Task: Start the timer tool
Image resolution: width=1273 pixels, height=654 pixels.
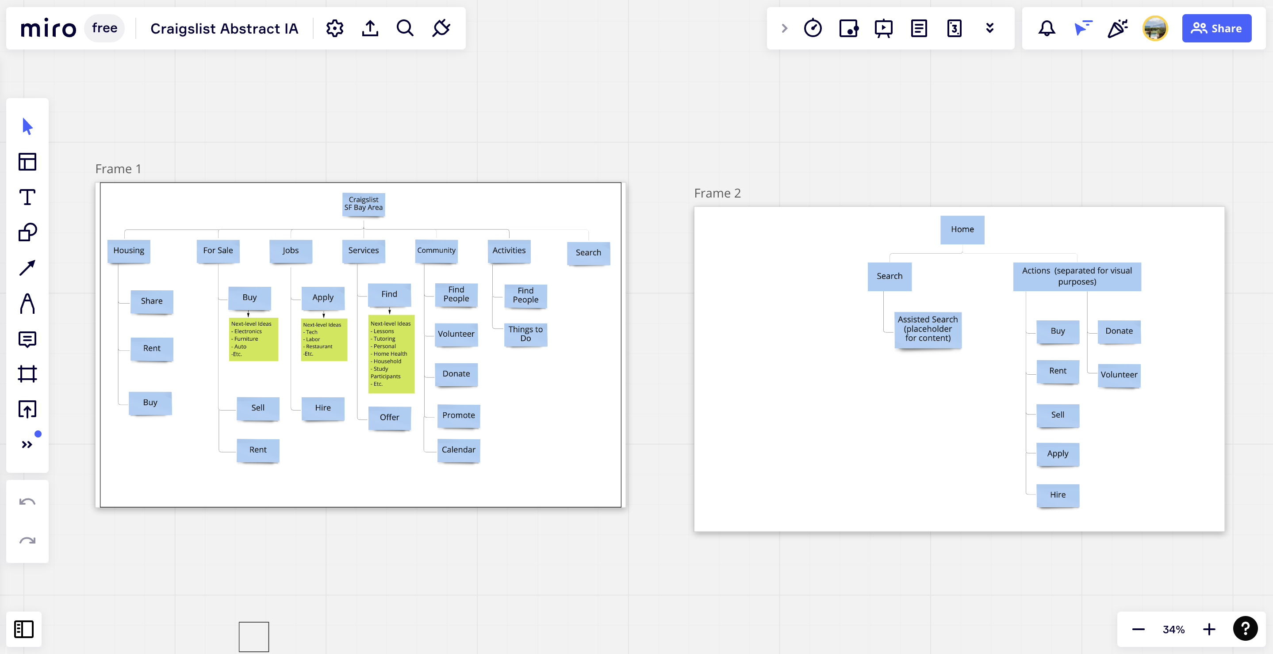Action: click(813, 28)
